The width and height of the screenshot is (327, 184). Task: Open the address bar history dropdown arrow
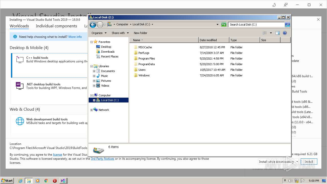[x=217, y=25]
